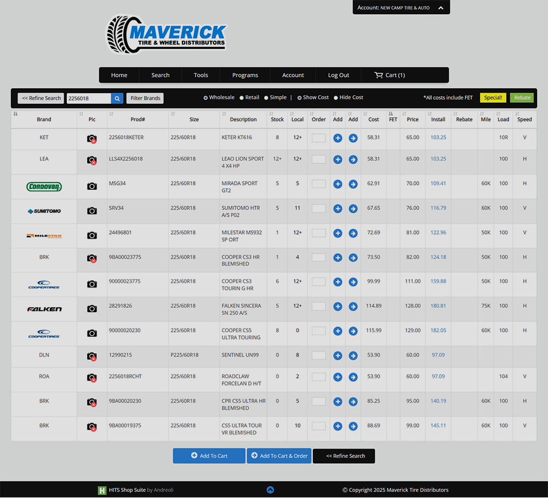Click the Add To Cart & Order button
This screenshot has width=548, height=498.
[x=279, y=456]
